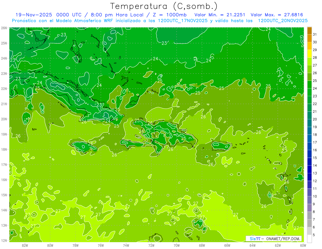Click the 70W longitude axis label
Screen dimensions: 322x249
177,246
